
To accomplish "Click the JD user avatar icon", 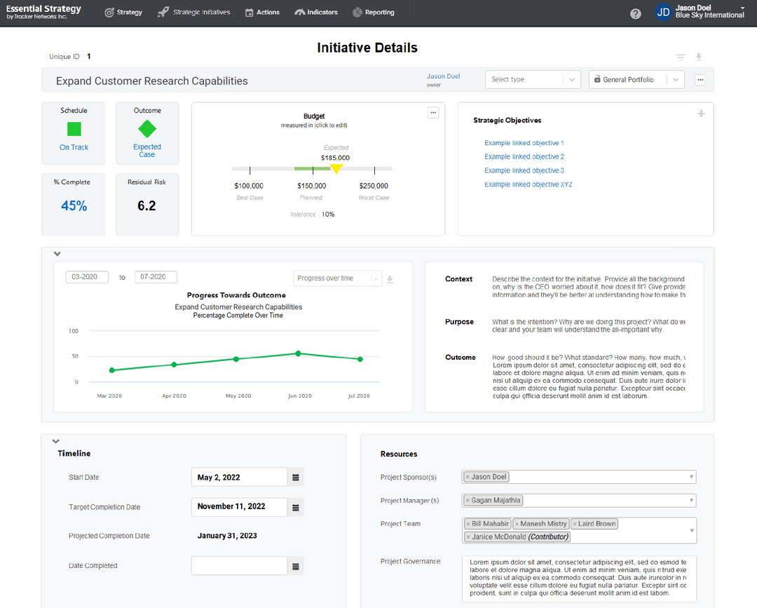I will pos(663,12).
